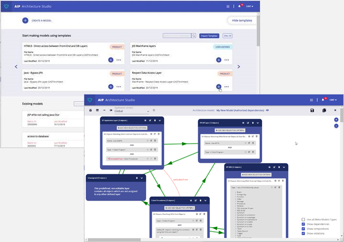Go to next templates with right arrow
Image resolution: width=344 pixels, height=242 pixels.
pos(239,66)
